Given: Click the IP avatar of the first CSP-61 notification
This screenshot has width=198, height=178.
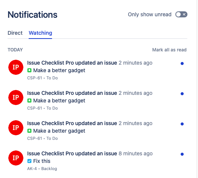Looking at the screenshot, I should tap(16, 67).
